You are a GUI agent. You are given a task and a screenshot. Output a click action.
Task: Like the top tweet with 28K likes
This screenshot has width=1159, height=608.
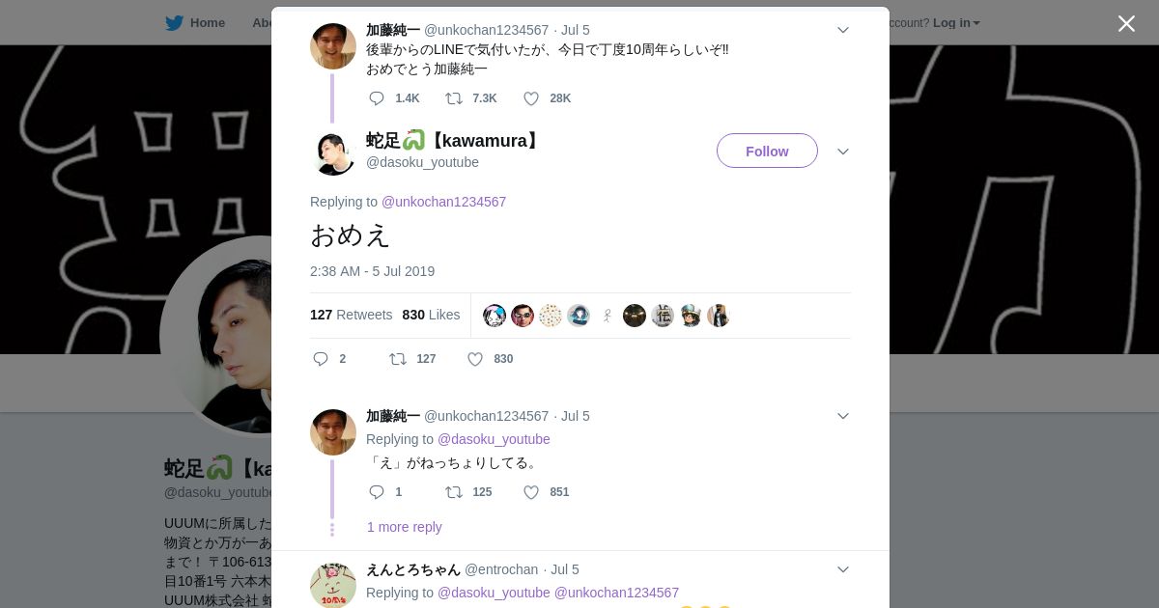pyautogui.click(x=531, y=98)
